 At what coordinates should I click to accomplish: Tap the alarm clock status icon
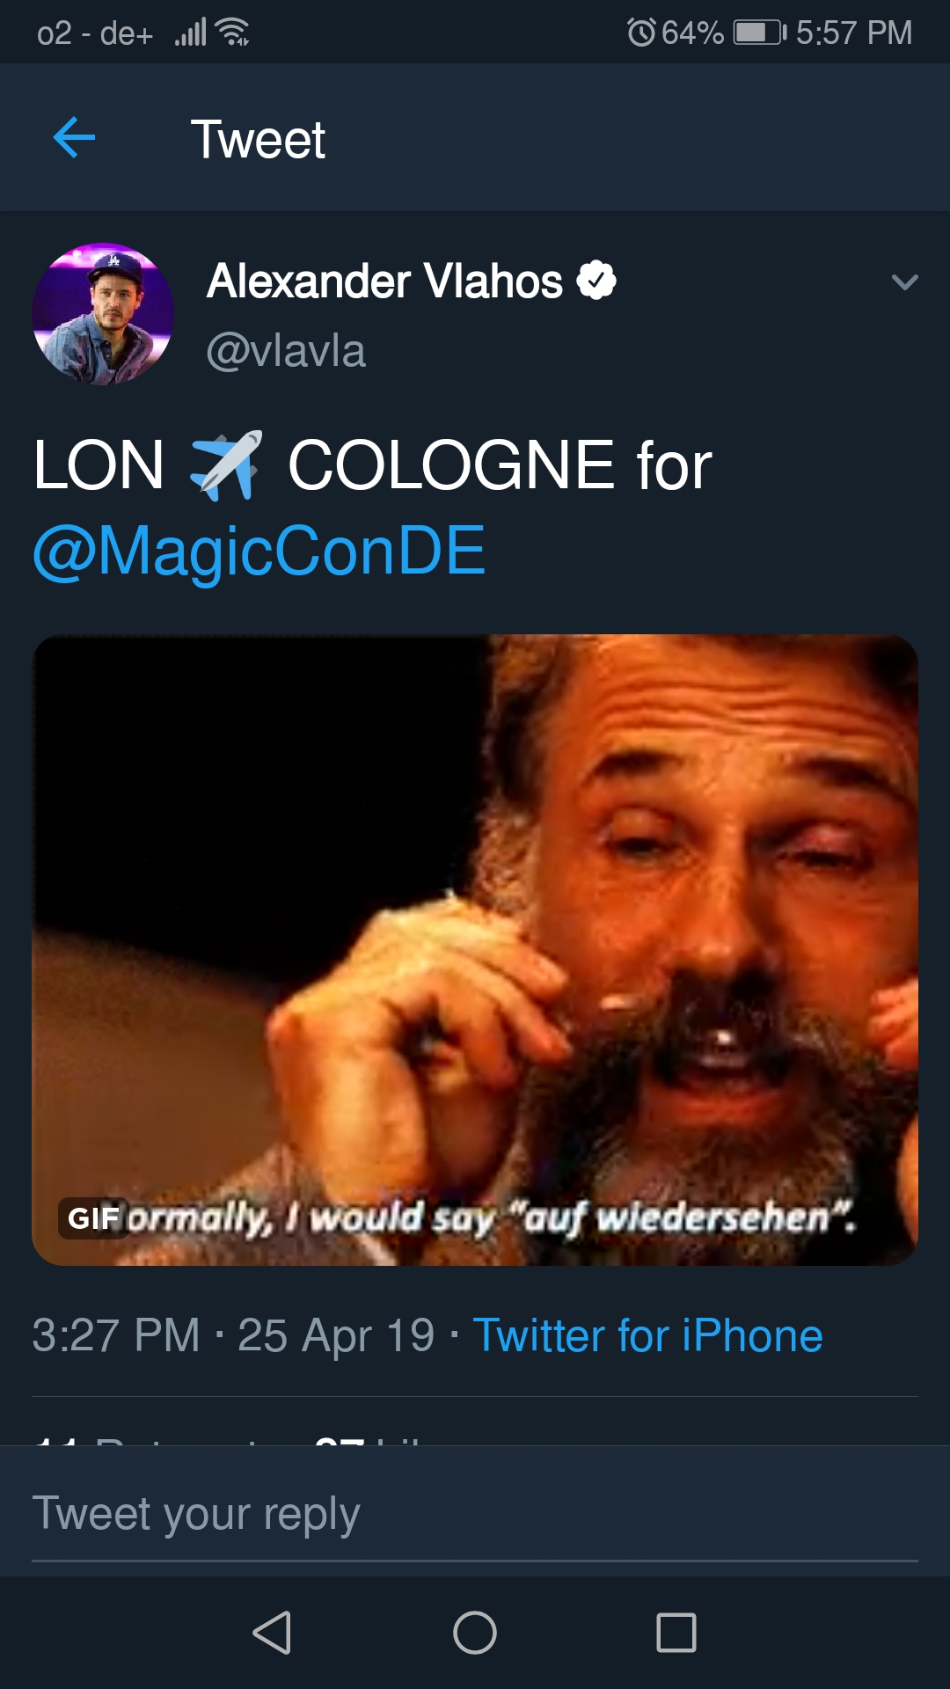[x=641, y=33]
